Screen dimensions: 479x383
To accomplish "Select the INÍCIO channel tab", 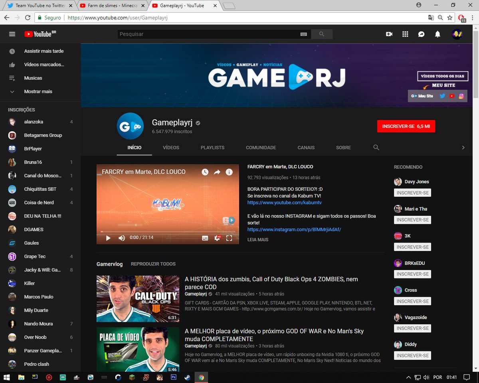I will click(135, 148).
